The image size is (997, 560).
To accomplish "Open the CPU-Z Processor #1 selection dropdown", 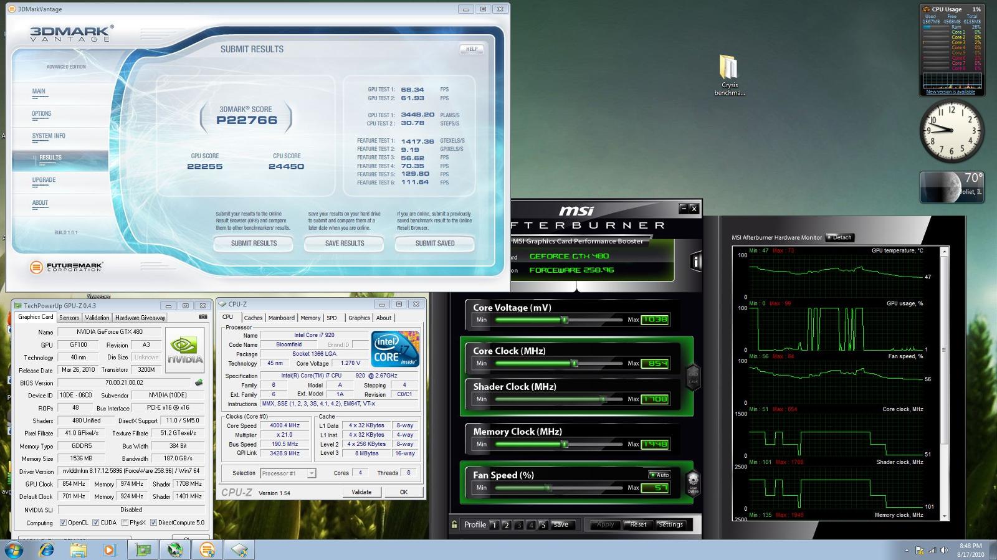I will [x=288, y=473].
